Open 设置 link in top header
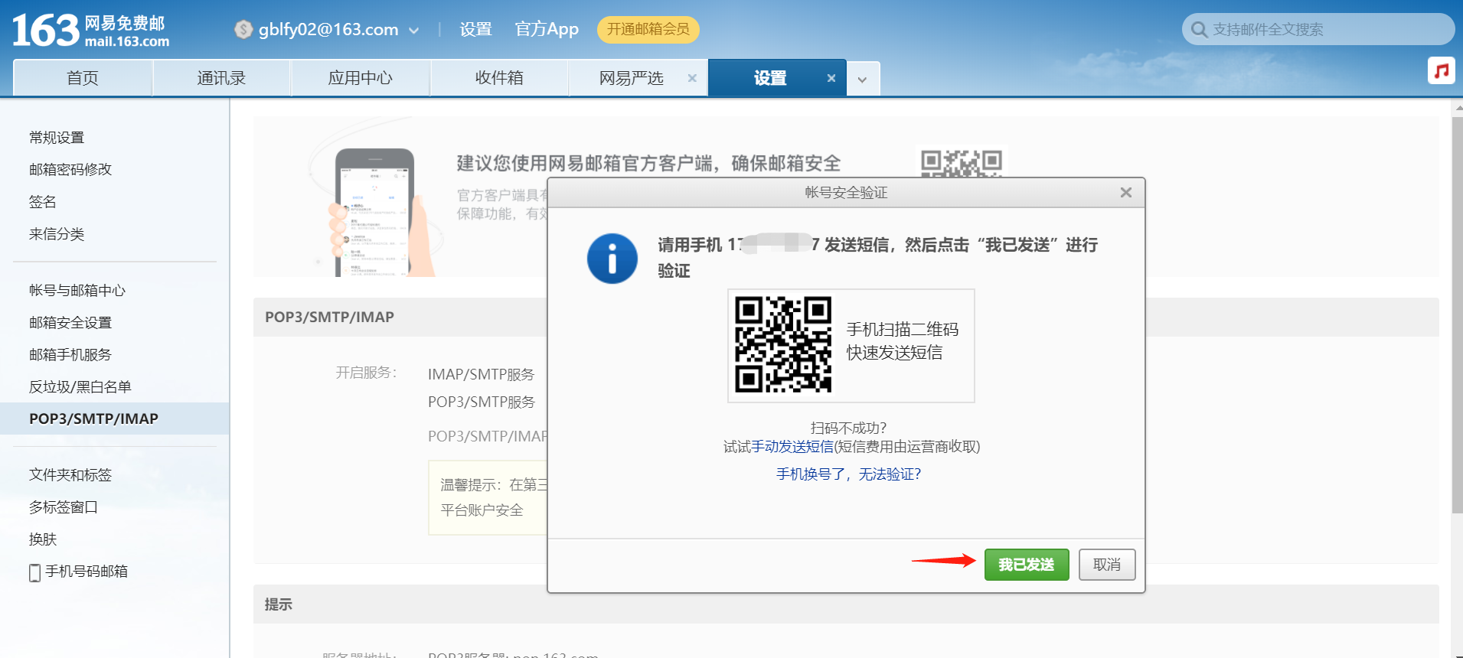 click(475, 29)
